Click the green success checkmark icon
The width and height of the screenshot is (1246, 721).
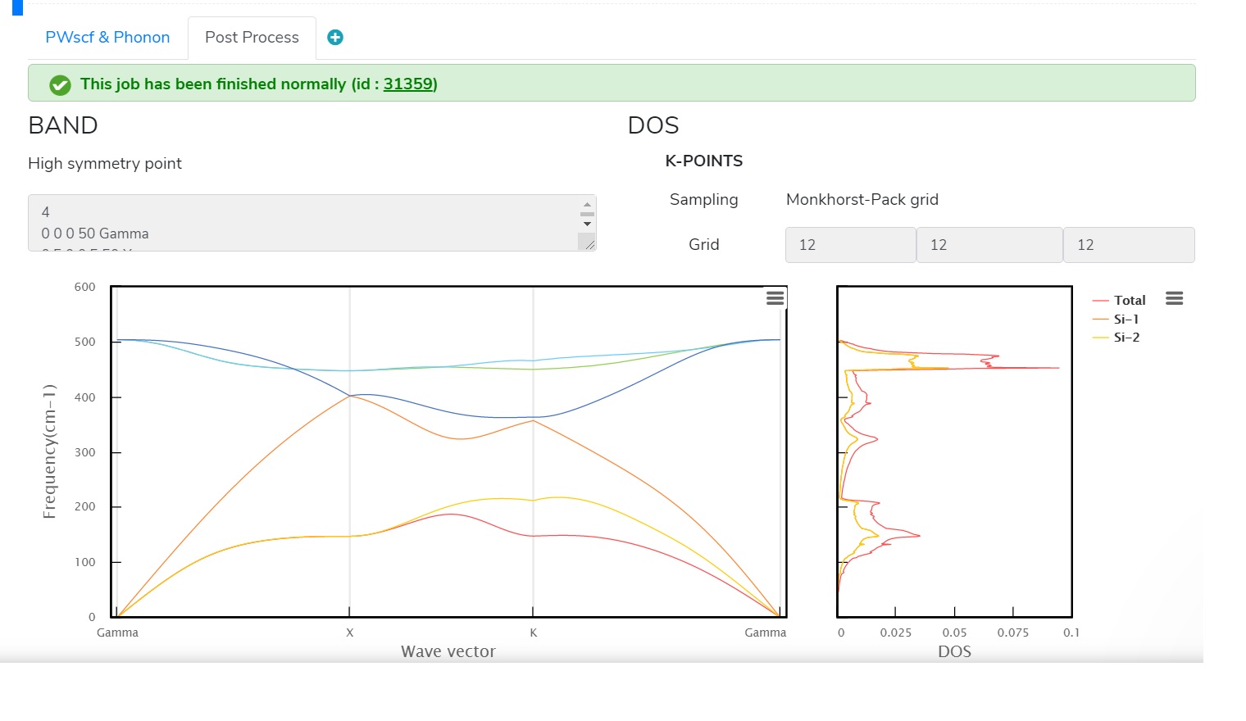point(58,83)
